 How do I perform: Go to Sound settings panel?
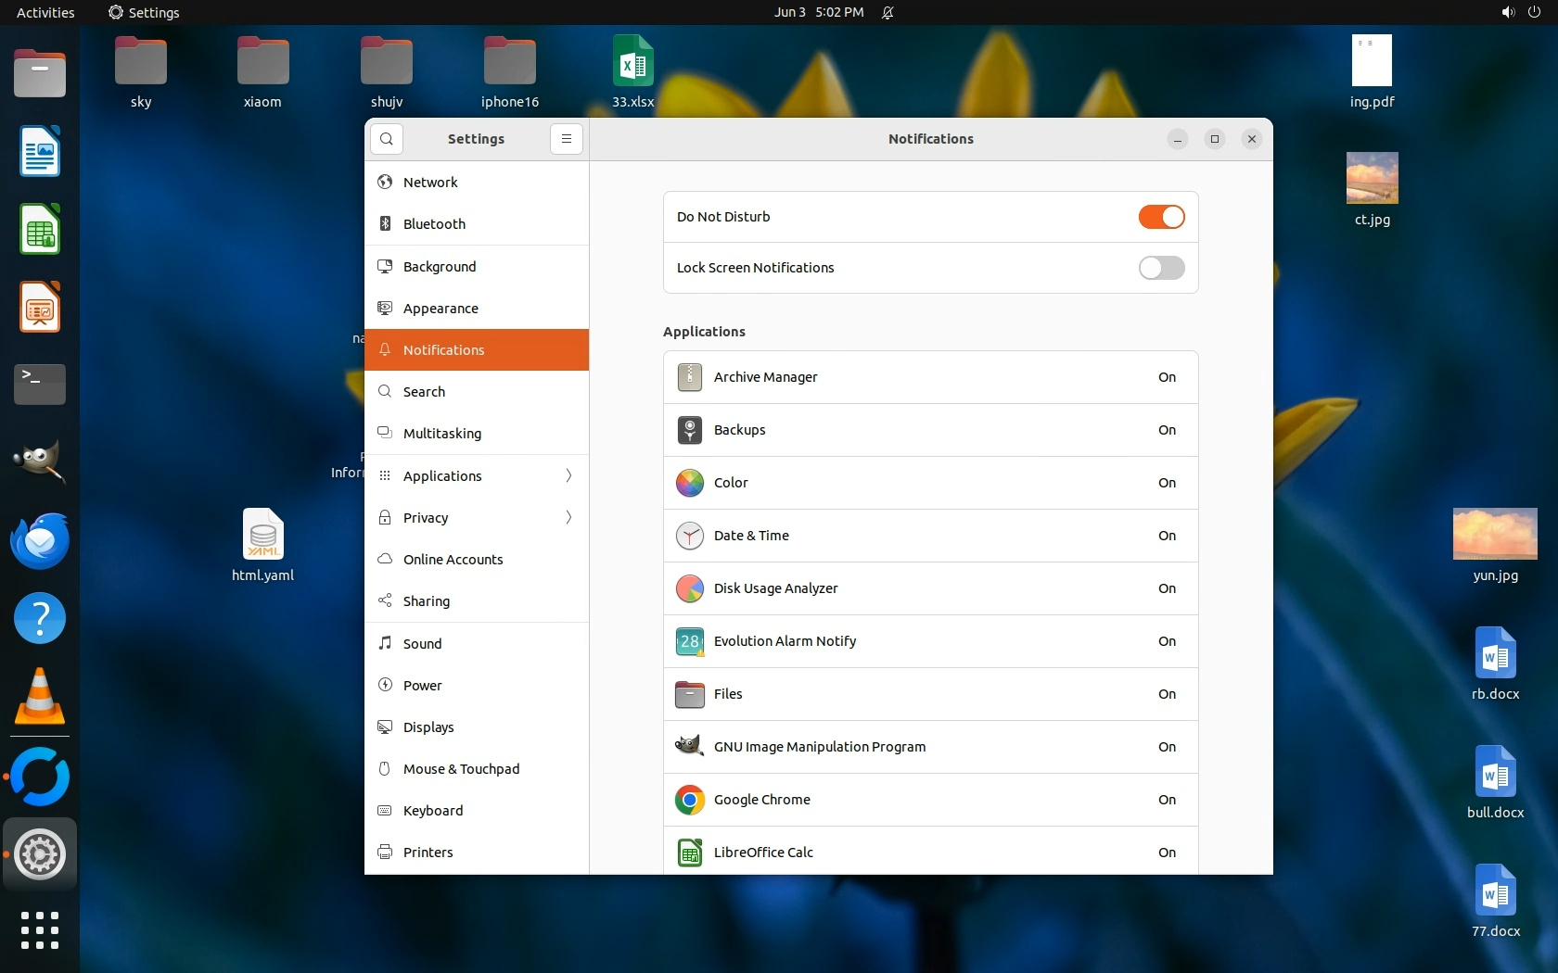click(x=422, y=643)
